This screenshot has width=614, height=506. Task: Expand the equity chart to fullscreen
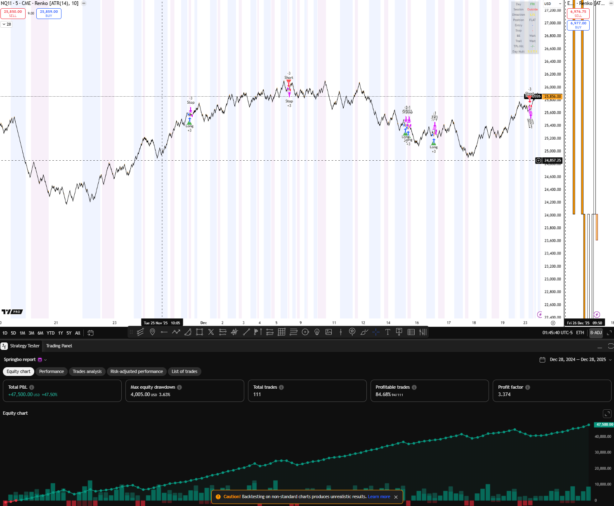pos(607,413)
